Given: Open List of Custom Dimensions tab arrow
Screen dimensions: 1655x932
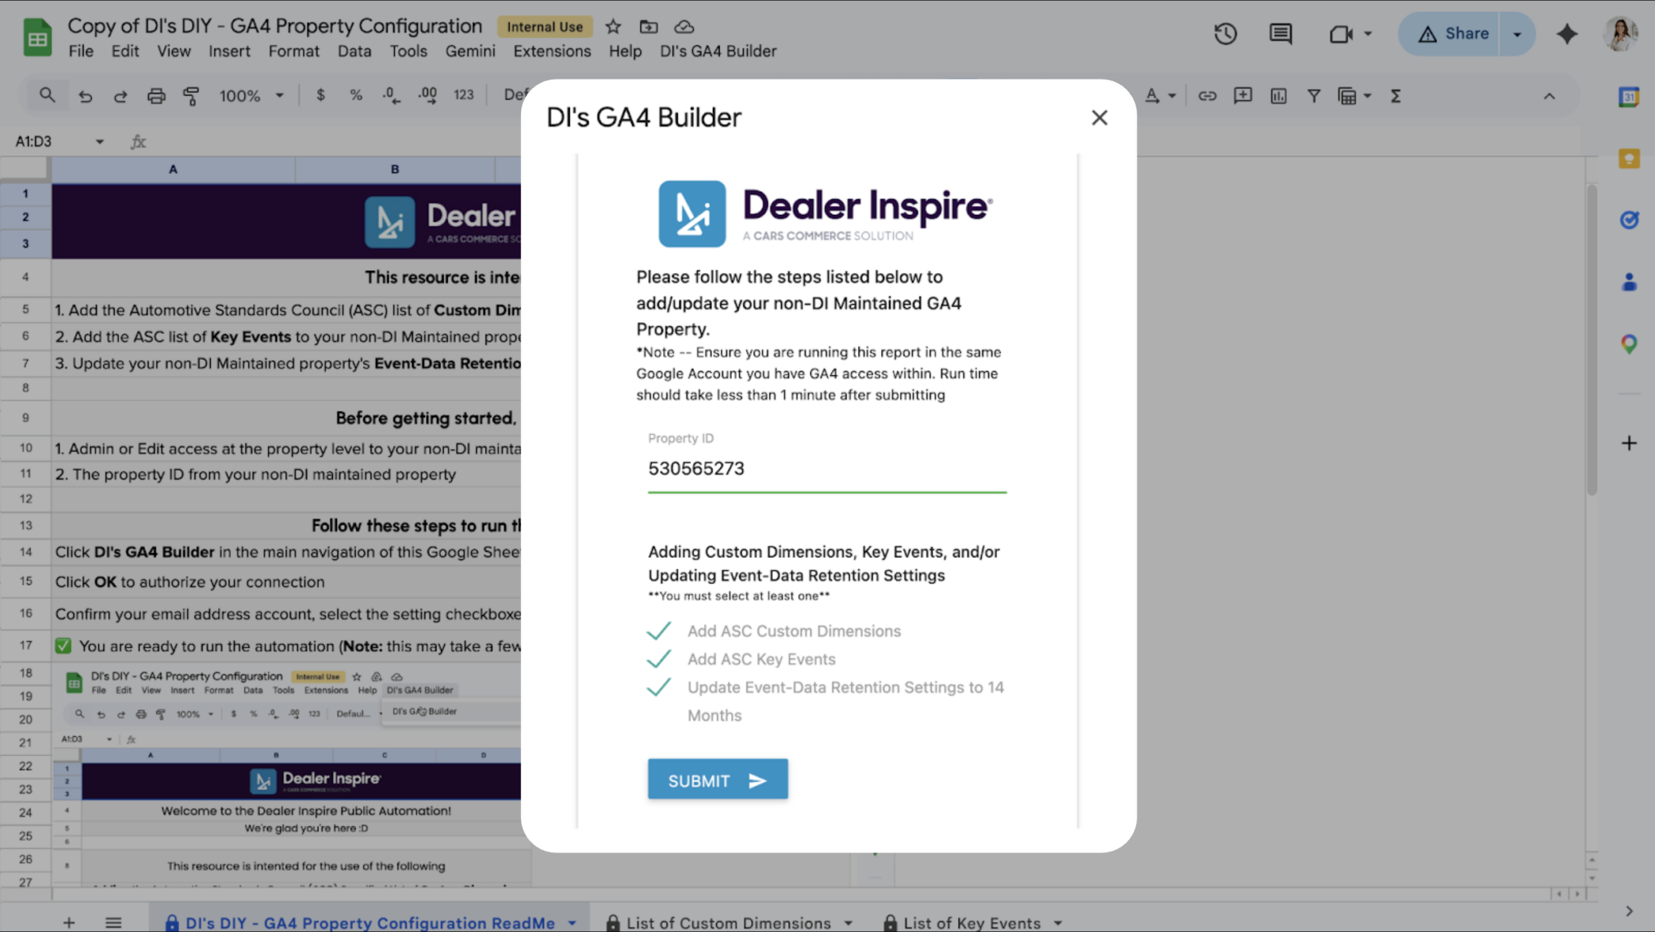Looking at the screenshot, I should click(x=848, y=923).
